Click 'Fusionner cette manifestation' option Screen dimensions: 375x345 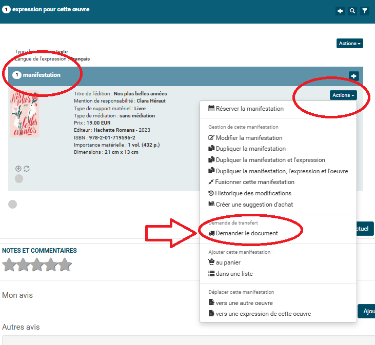pos(254,182)
